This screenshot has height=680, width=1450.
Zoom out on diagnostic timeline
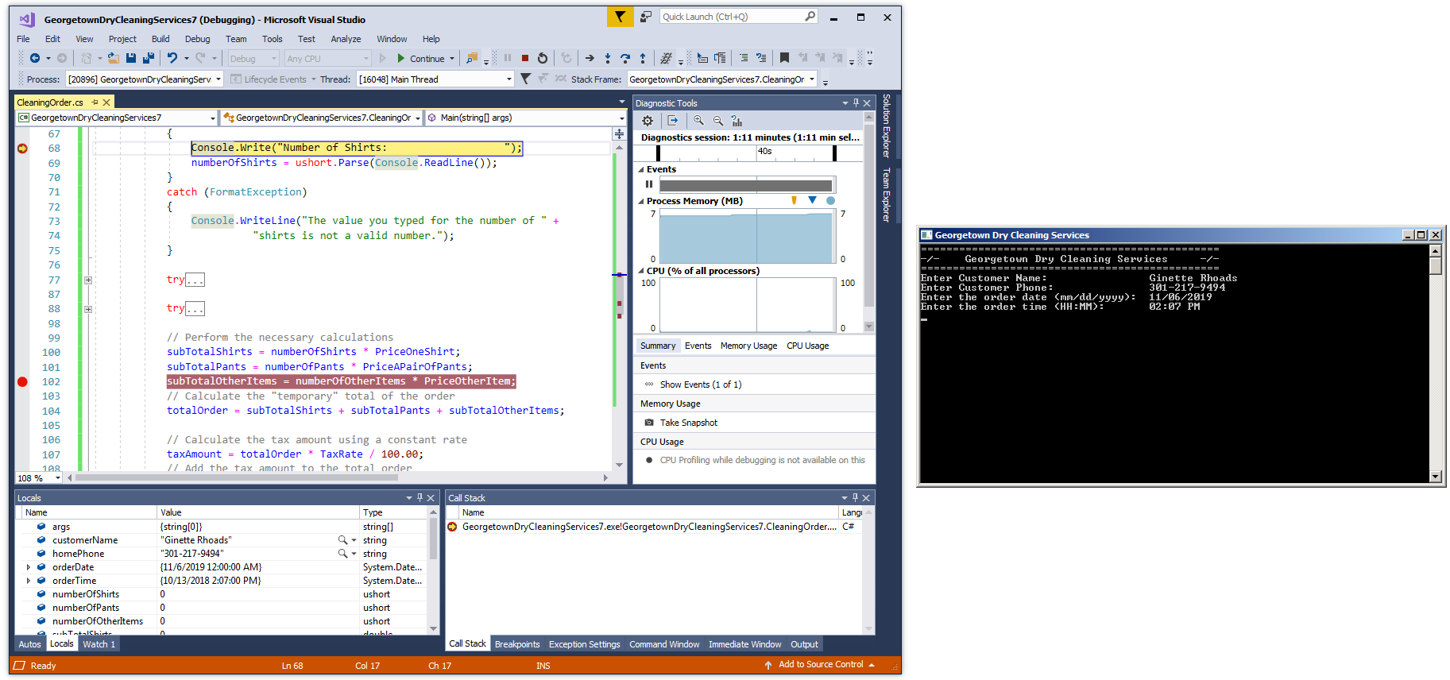click(x=717, y=121)
